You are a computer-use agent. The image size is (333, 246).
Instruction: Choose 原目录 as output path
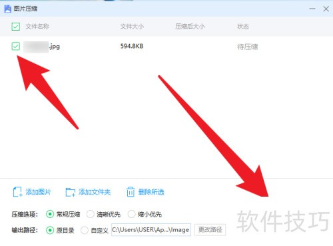click(x=50, y=230)
